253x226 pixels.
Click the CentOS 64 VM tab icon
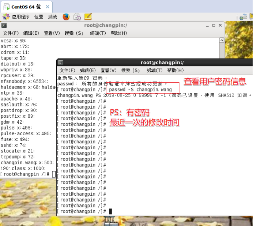pyautogui.click(x=6, y=7)
